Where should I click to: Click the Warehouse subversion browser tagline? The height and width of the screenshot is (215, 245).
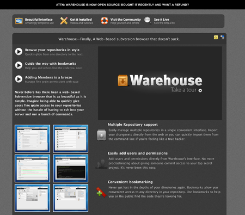(x=119, y=39)
